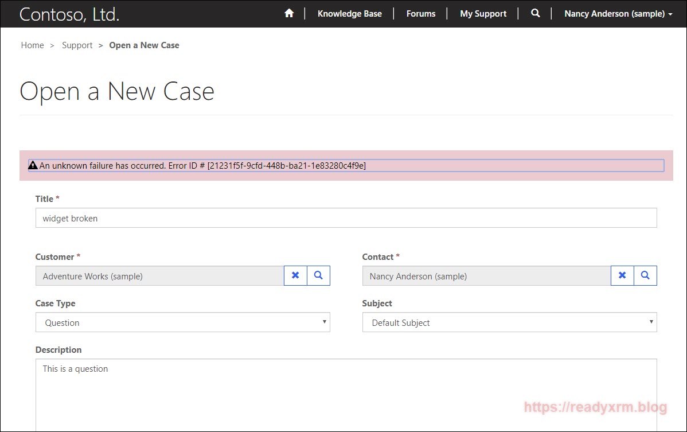Go to the Forums menu item
The width and height of the screenshot is (687, 432).
[420, 14]
